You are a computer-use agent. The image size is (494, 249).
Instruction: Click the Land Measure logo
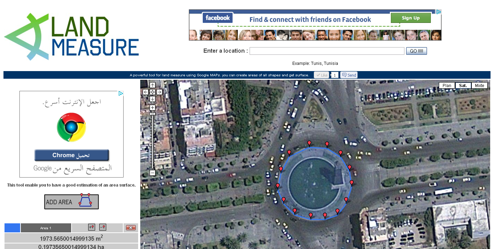pos(72,36)
